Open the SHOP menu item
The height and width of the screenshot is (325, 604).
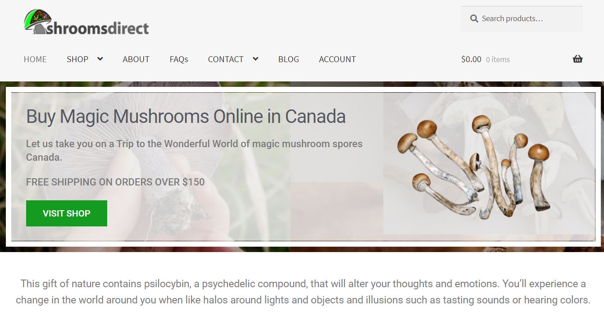click(77, 59)
